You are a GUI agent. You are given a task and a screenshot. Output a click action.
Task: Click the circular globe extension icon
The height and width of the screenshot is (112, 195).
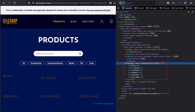coord(185,3)
